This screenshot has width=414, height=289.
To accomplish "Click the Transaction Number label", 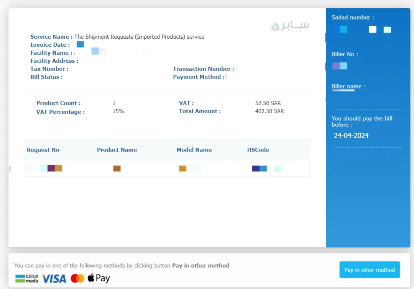I will pos(203,69).
